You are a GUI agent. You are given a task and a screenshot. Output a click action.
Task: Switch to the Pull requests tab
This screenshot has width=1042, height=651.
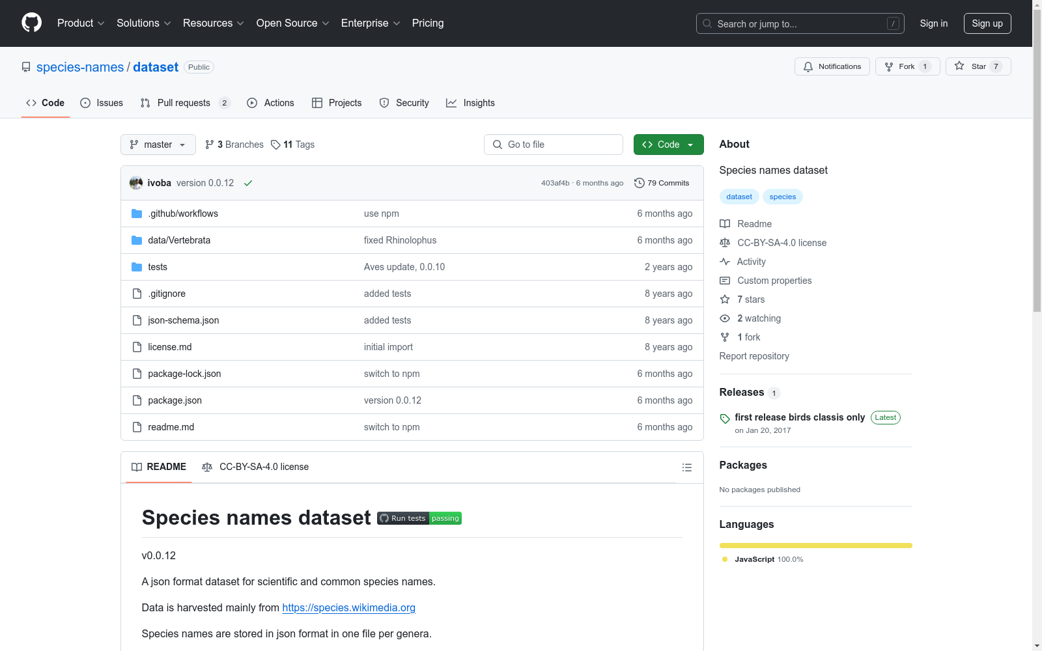pos(185,103)
